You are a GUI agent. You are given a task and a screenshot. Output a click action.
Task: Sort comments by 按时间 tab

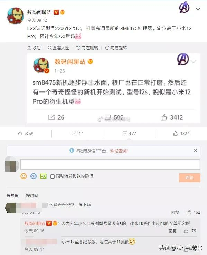click(32, 195)
